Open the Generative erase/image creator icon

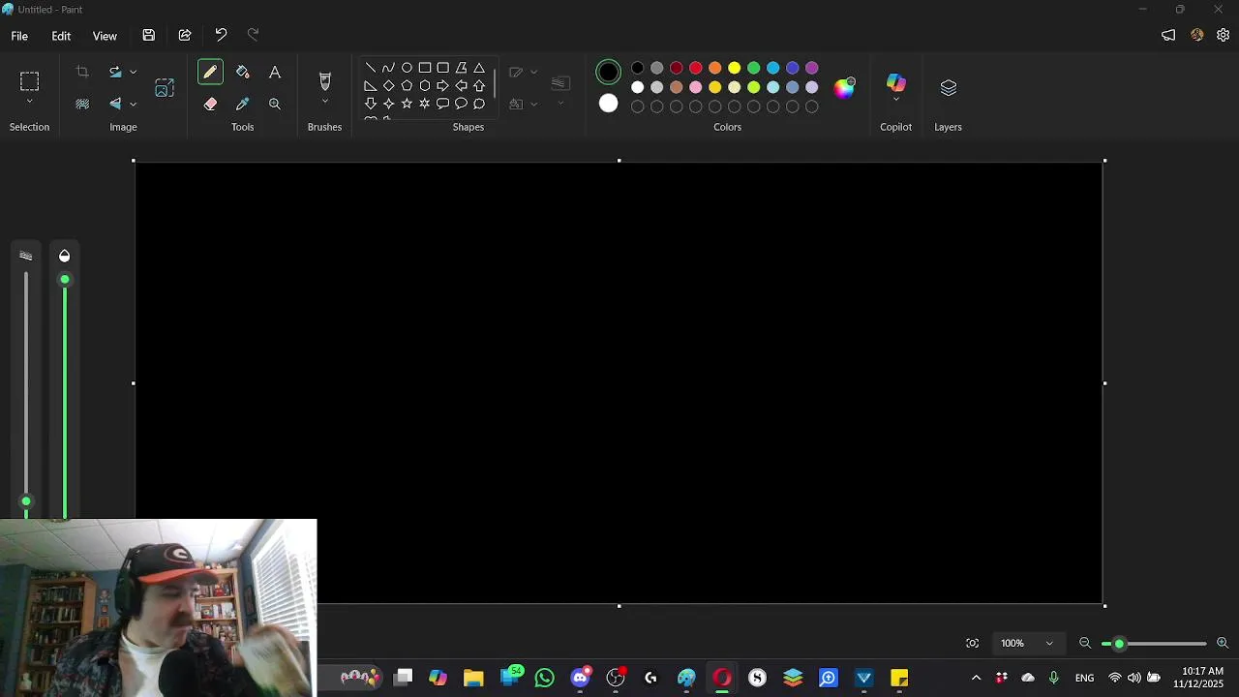[x=165, y=88]
